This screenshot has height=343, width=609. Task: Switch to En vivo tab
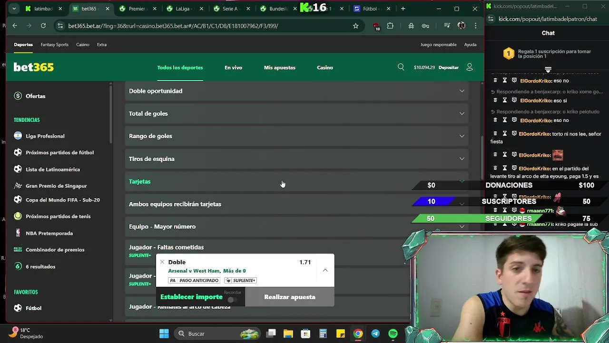pyautogui.click(x=233, y=68)
